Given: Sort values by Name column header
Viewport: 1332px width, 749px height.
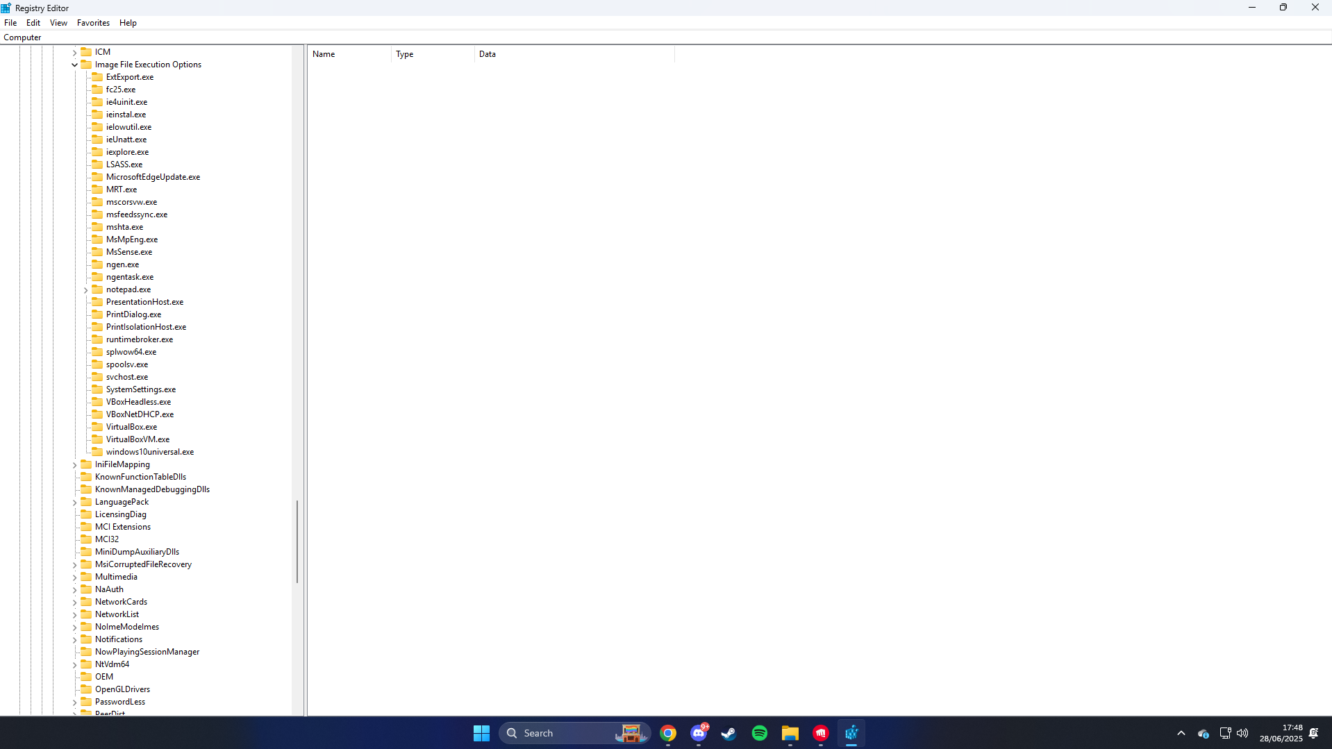Looking at the screenshot, I should 349,54.
